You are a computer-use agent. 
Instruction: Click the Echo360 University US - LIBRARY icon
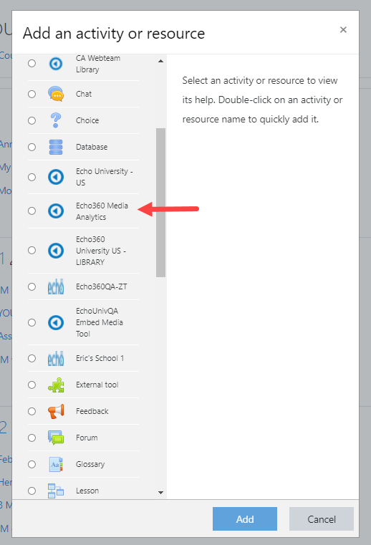(56, 251)
